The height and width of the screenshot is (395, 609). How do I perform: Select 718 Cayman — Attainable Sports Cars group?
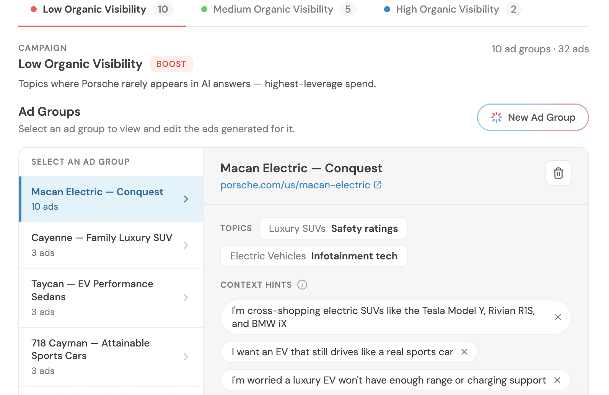[111, 357]
